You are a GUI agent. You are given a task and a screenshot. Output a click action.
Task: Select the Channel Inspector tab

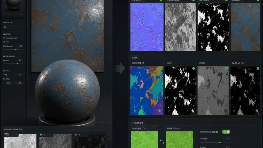tap(13, 129)
